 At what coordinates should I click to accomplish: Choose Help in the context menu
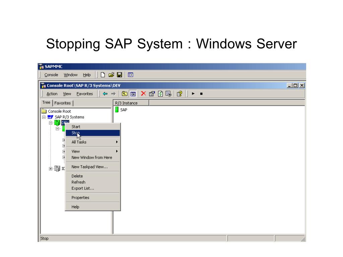93,207
